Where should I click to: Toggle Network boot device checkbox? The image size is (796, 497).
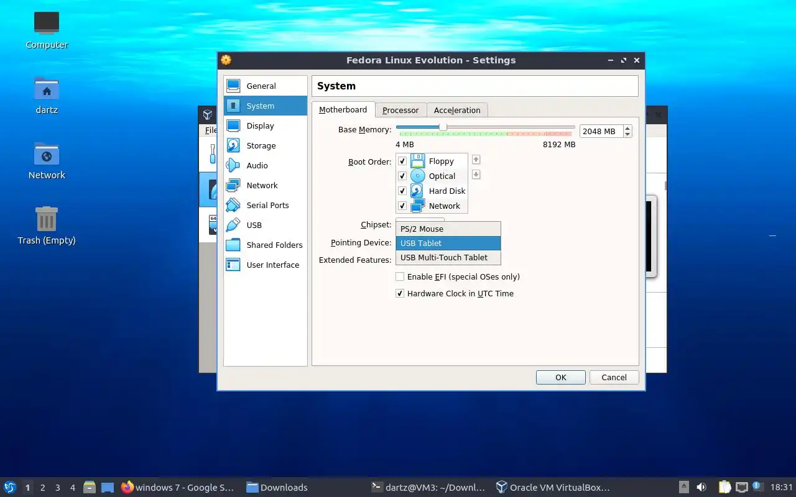(x=402, y=206)
